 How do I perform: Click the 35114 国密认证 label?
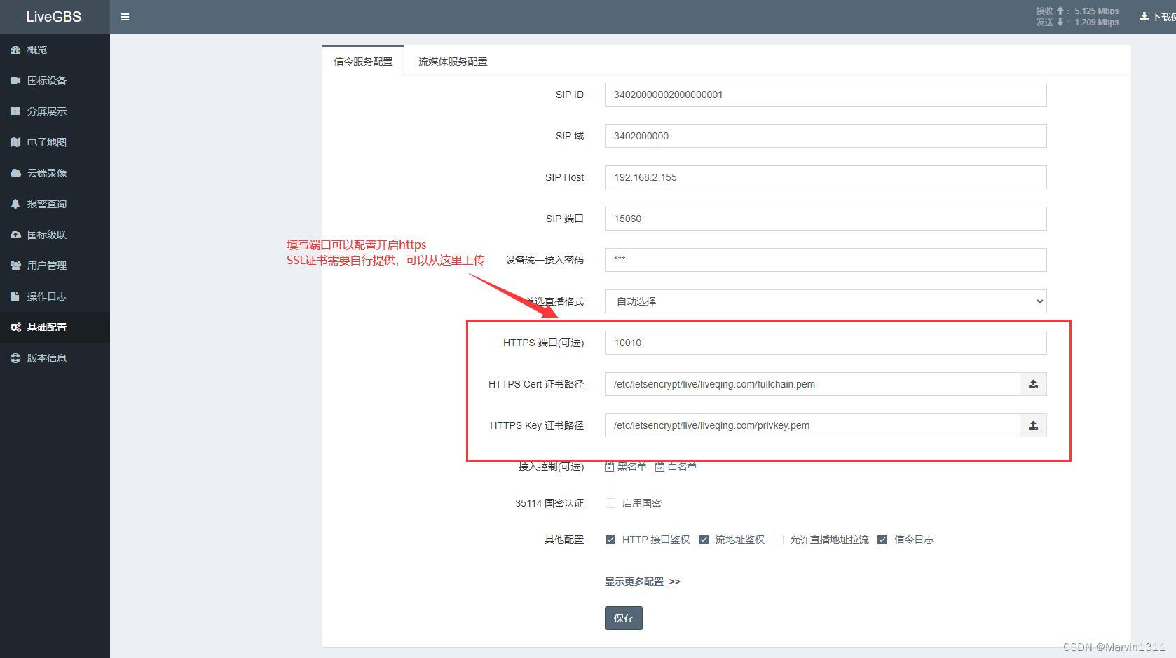549,503
